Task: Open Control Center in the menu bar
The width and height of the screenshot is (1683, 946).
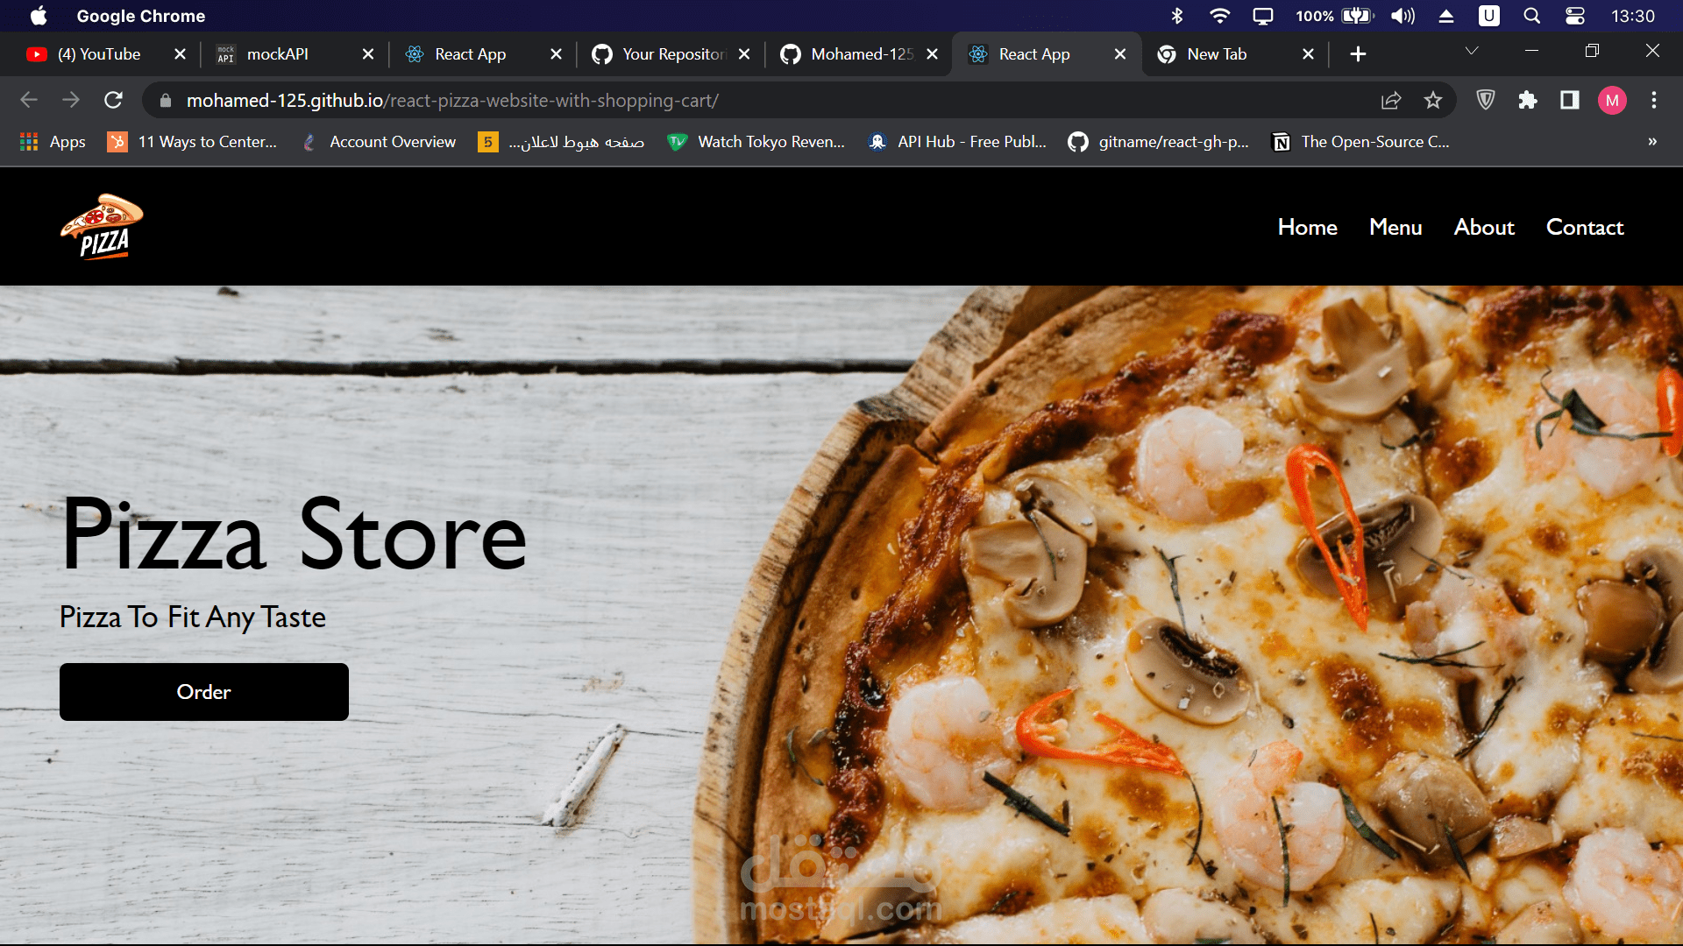Action: (1574, 16)
